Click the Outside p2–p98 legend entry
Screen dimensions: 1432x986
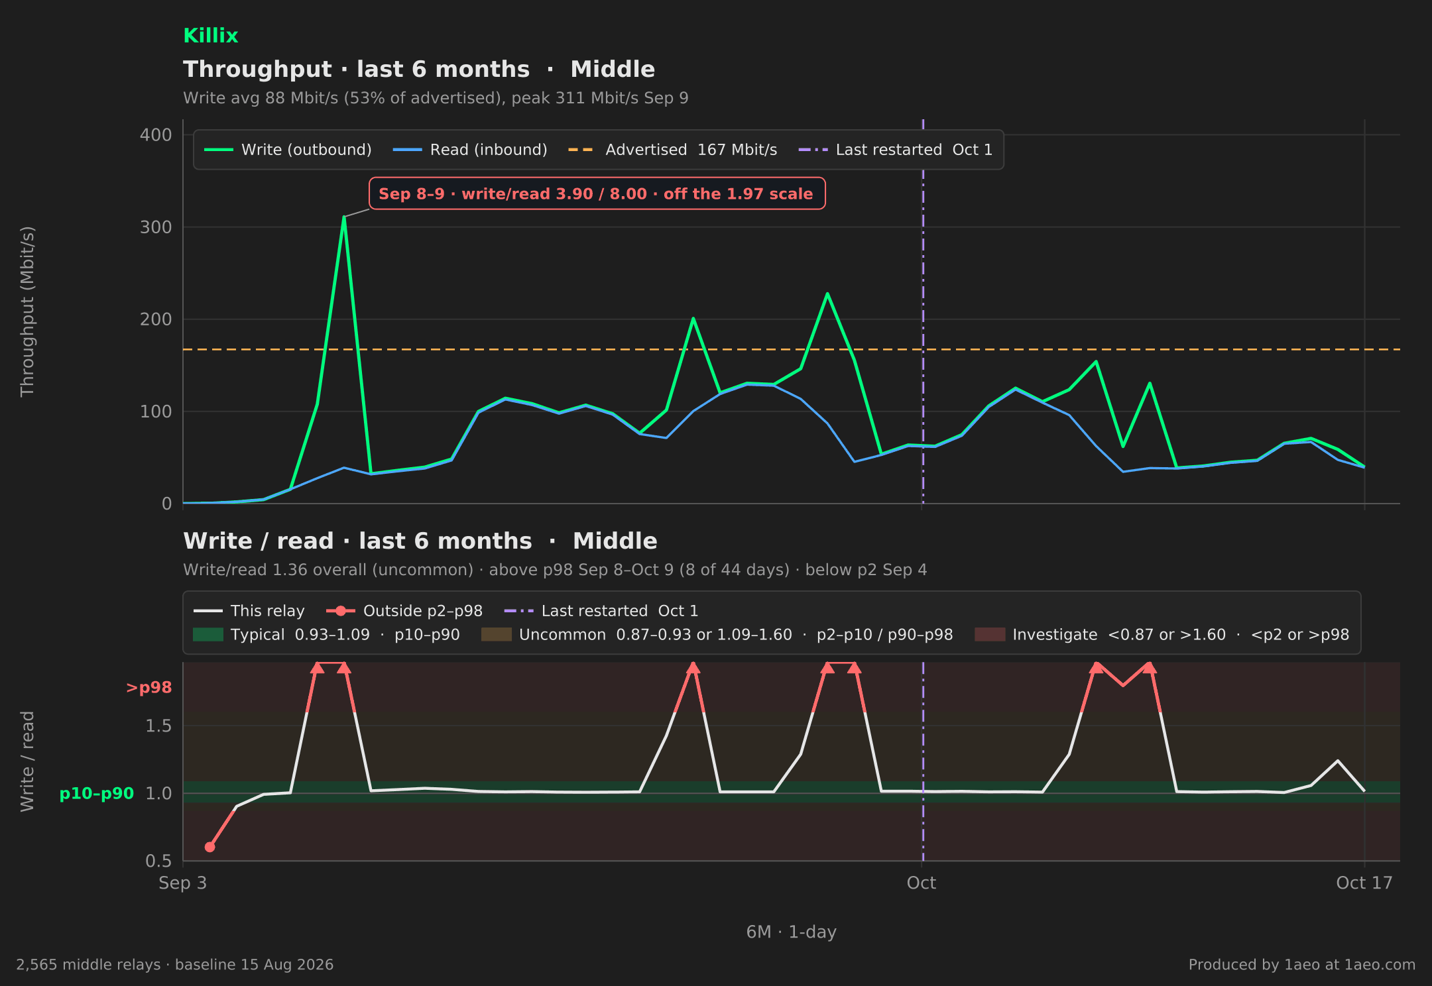404,611
